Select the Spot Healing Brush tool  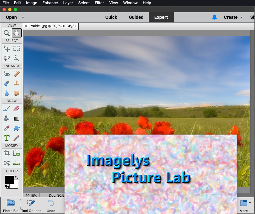pos(17,74)
